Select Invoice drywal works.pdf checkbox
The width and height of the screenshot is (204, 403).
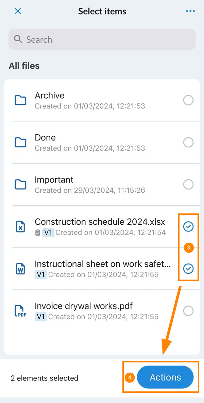coord(188,311)
